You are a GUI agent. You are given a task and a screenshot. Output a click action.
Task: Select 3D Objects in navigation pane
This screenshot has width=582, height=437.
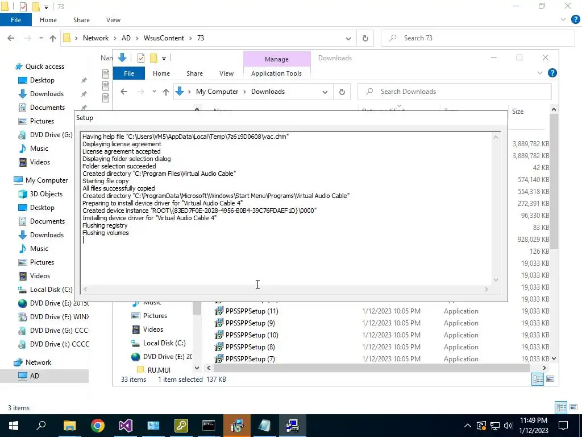(46, 194)
